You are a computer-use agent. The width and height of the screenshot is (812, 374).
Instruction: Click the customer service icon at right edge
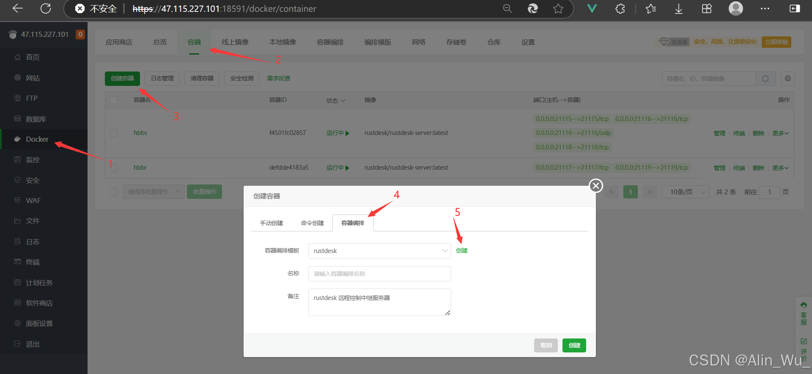pos(804,314)
